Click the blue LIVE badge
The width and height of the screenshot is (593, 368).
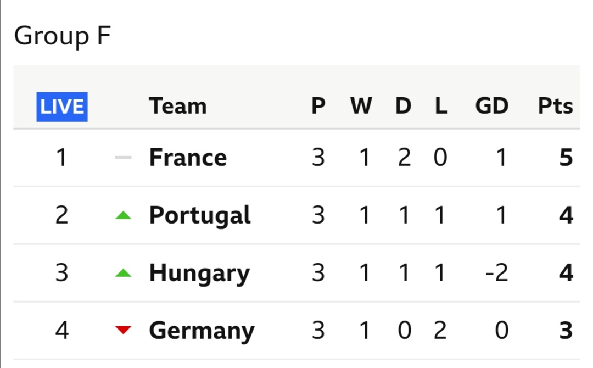tap(62, 107)
